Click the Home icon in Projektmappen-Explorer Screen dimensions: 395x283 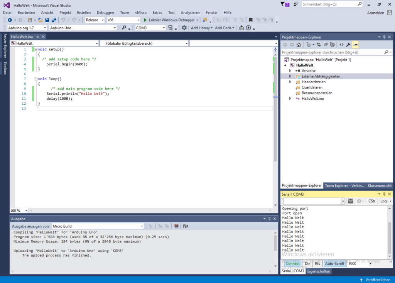[299, 45]
